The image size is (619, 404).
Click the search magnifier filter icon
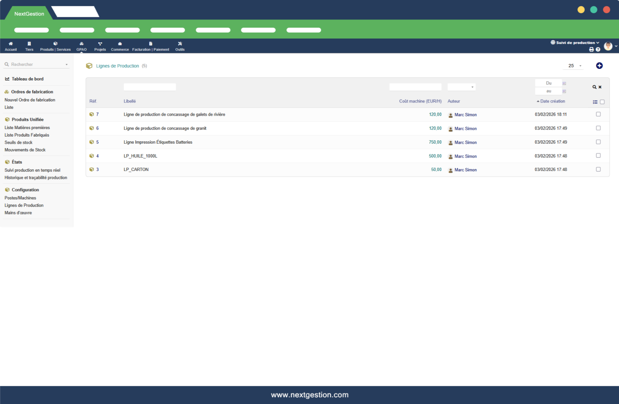(594, 87)
